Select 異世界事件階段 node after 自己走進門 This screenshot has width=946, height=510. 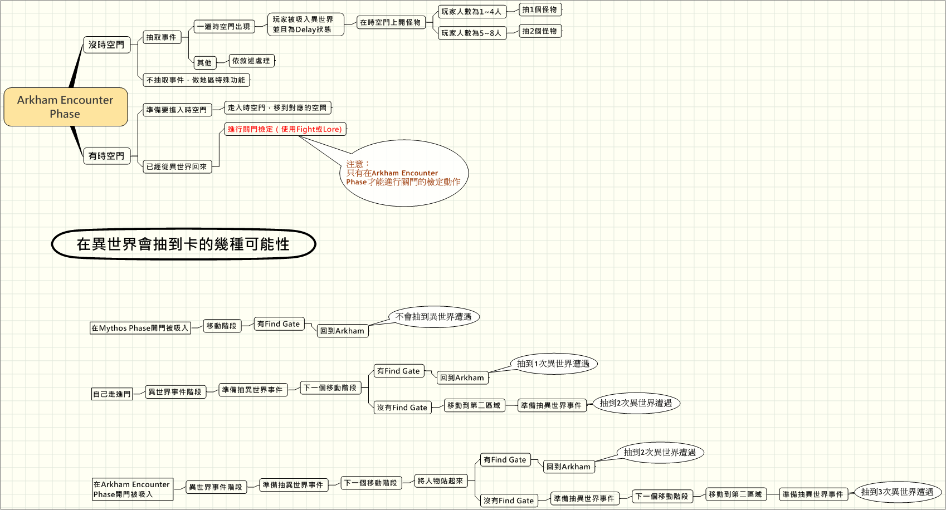[x=175, y=392]
